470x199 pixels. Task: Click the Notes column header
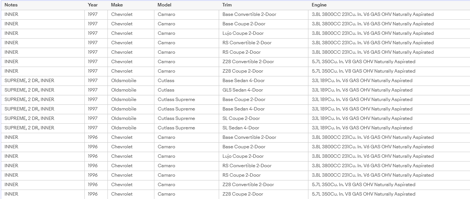coord(43,5)
